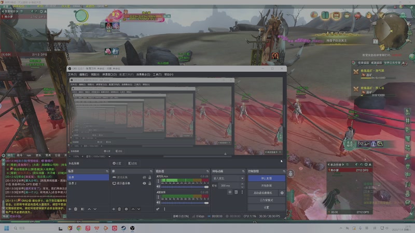Screen dimensions: 415x233
Task: Click Filters button in source toolbar
Action: [133, 163]
